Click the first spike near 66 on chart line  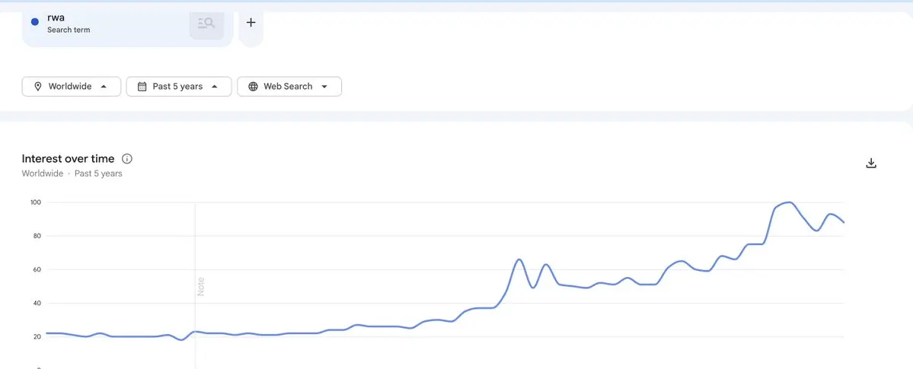(519, 259)
